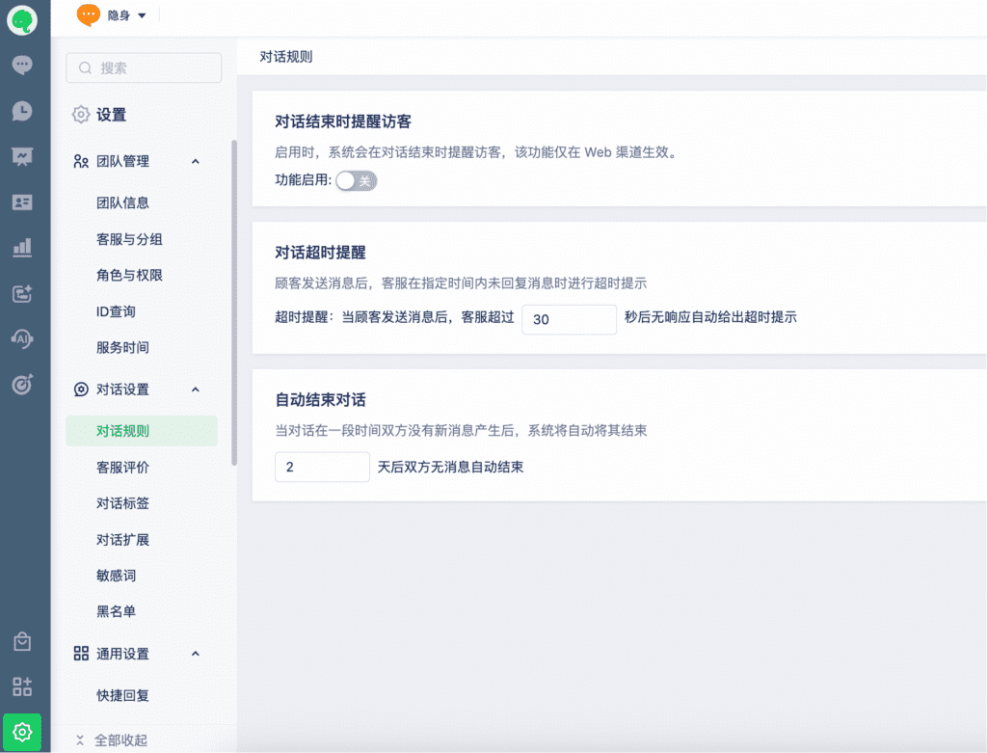This screenshot has height=753, width=987.
Task: Click the history clock chat icon
Action: 21,111
